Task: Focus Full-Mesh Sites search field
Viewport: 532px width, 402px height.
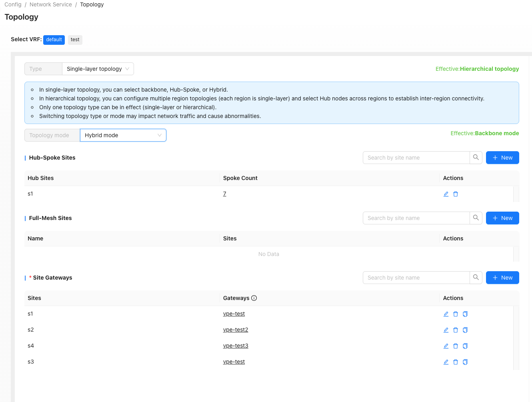Action: pyautogui.click(x=416, y=218)
